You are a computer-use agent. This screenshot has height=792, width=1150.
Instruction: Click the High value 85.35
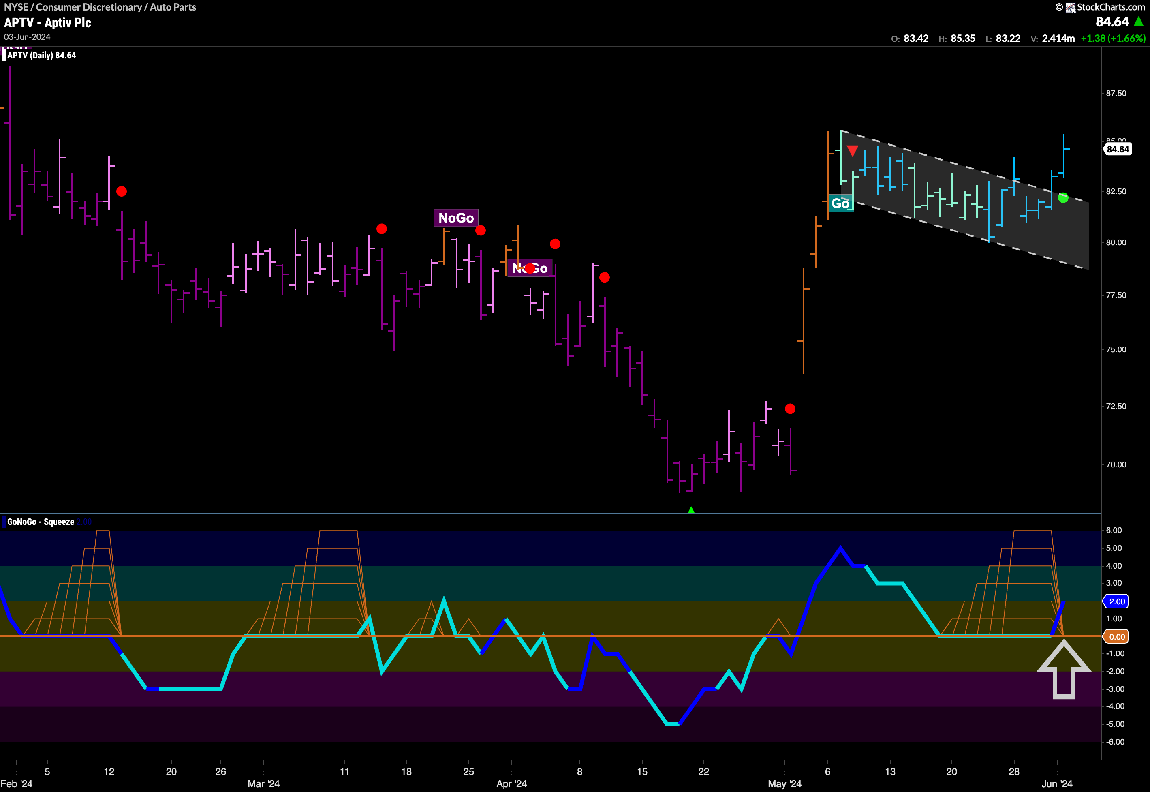(x=963, y=38)
